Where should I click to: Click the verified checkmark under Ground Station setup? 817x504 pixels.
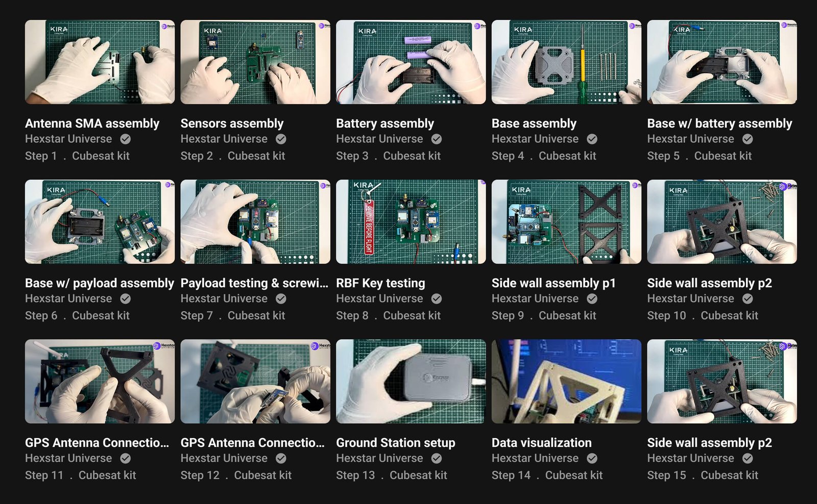pos(437,458)
